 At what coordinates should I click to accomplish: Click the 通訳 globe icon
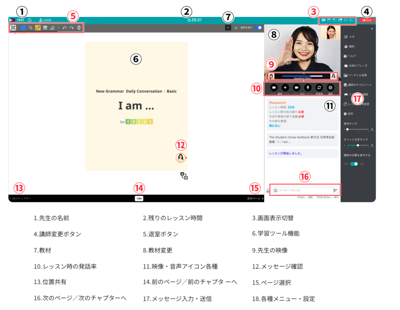point(330,88)
